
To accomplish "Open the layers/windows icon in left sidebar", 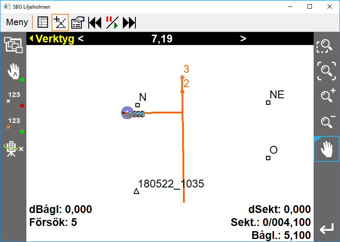I will pos(13,45).
